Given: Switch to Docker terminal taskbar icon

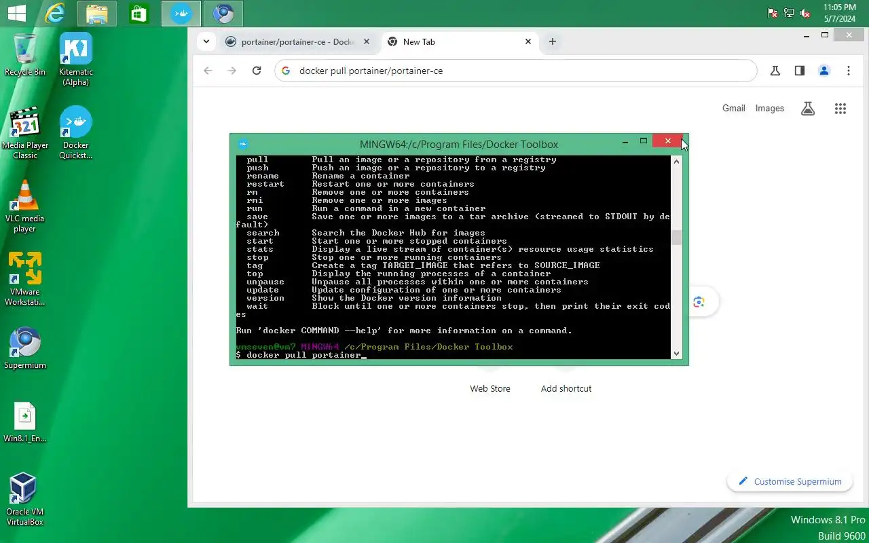Looking at the screenshot, I should [181, 13].
